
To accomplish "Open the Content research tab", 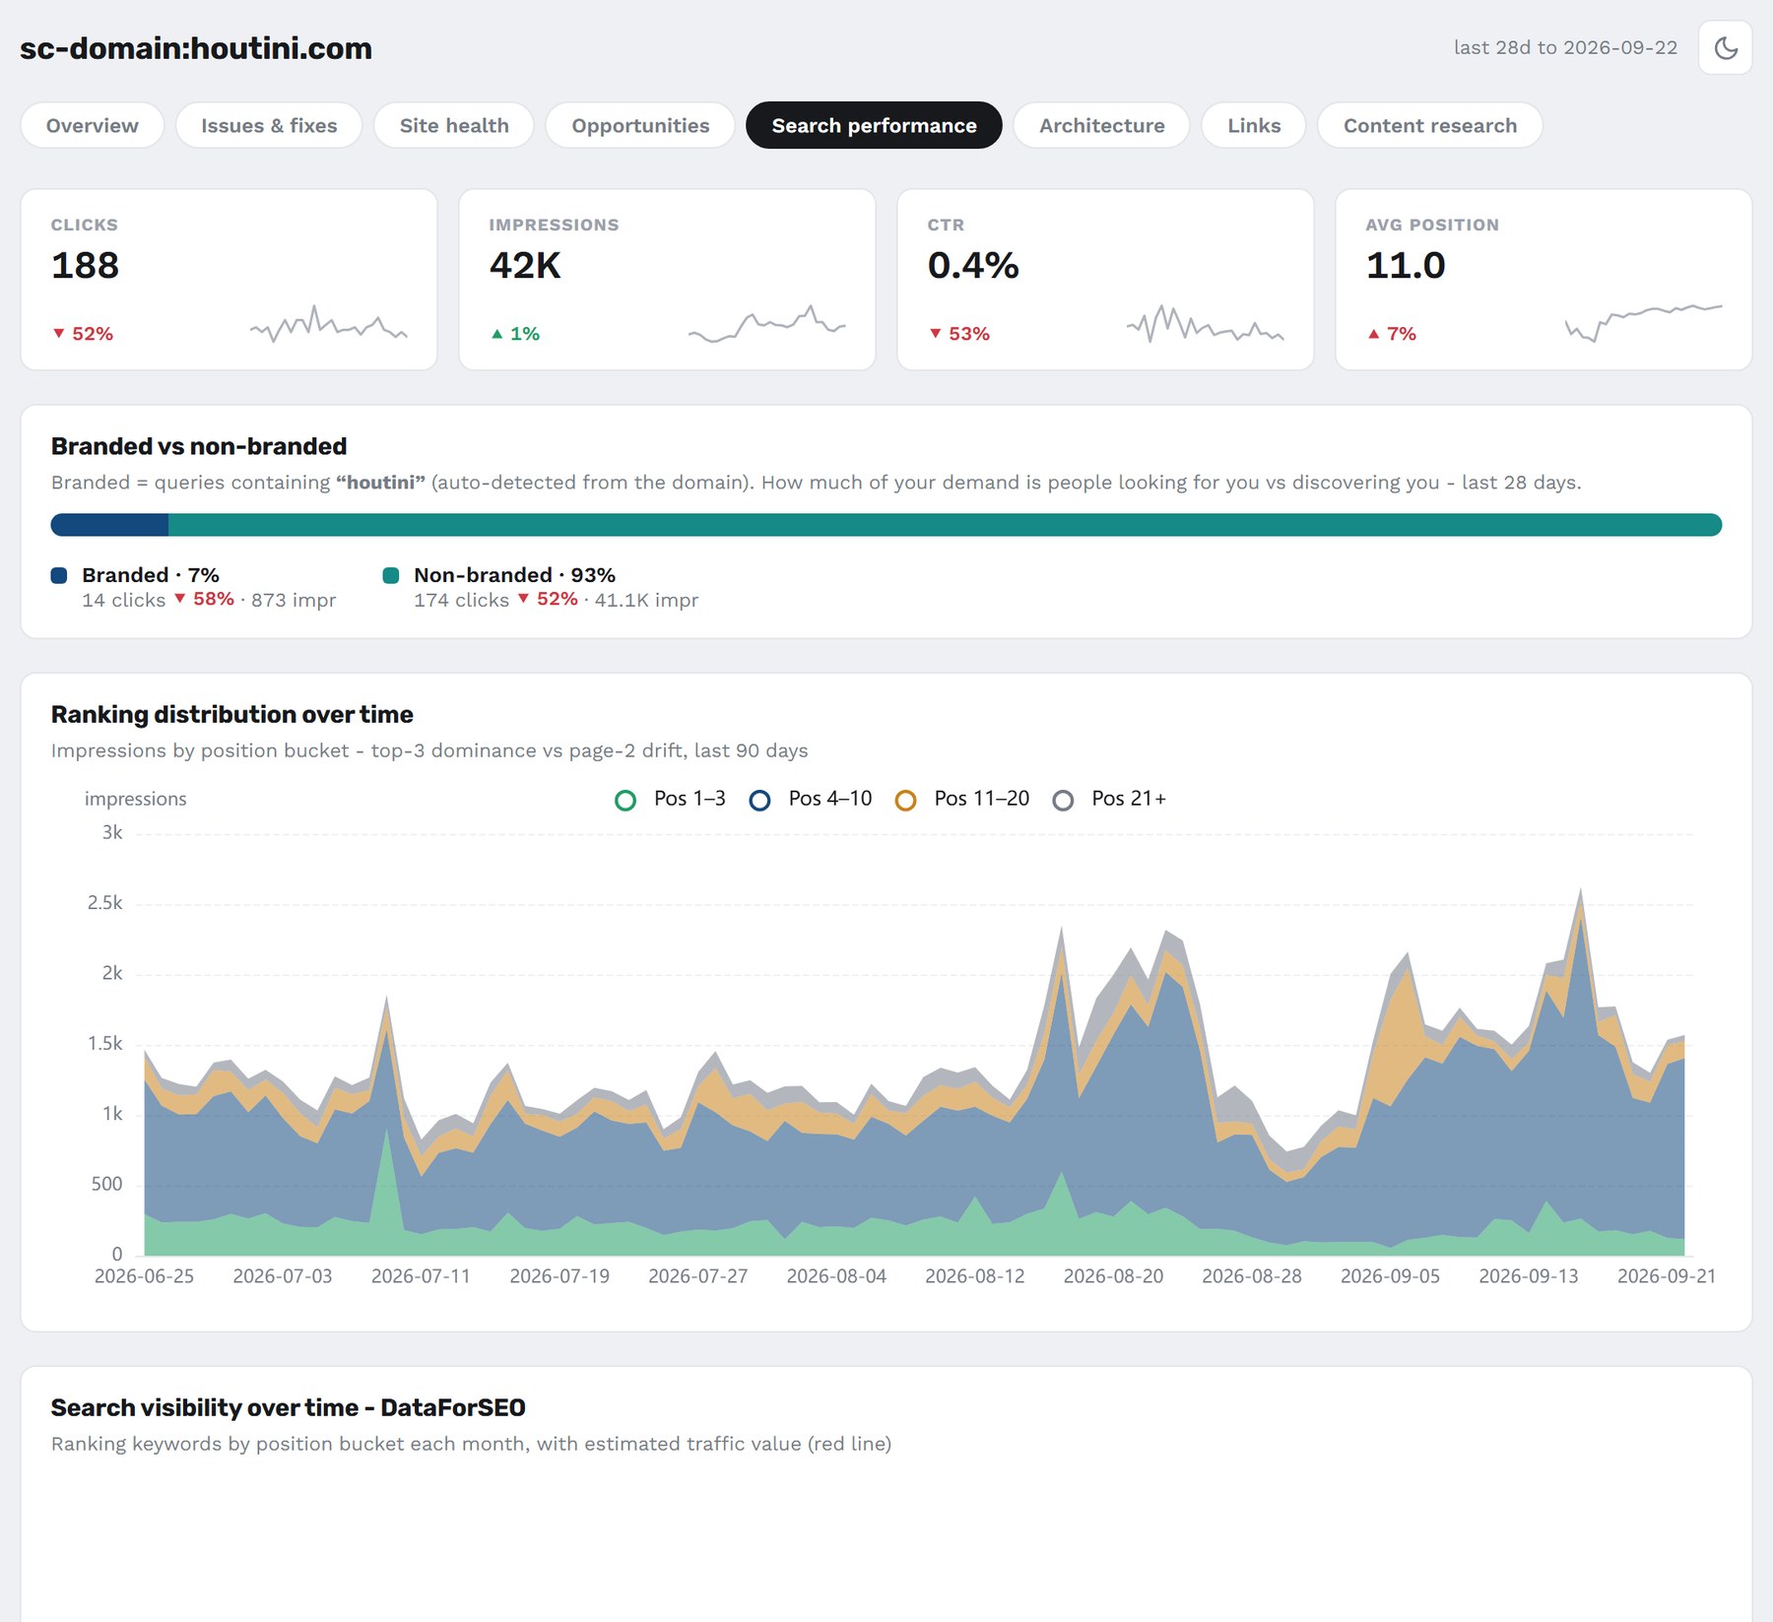I will (1430, 125).
